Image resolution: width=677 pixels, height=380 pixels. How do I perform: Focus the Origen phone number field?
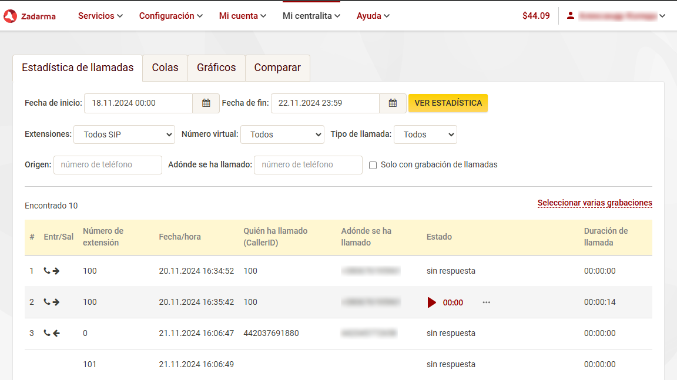coord(108,165)
